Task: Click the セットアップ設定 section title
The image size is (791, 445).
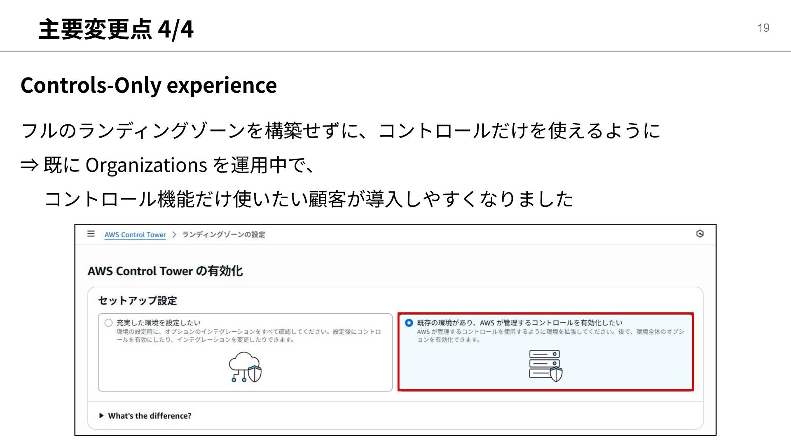Action: (x=138, y=301)
